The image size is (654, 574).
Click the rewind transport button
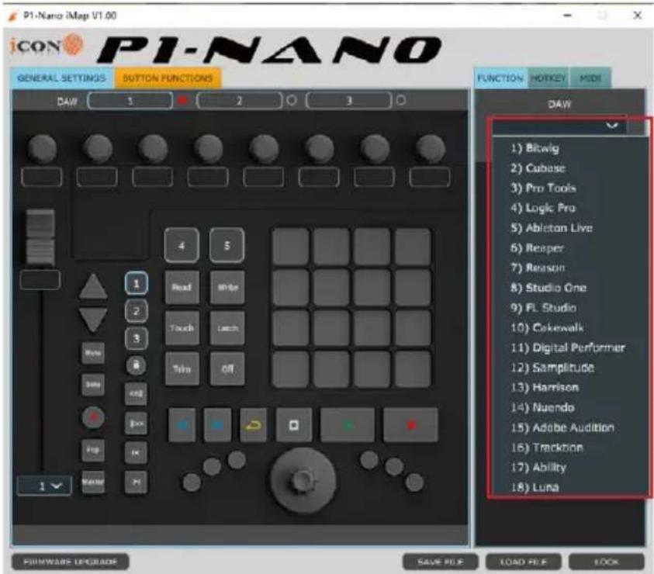[x=182, y=425]
